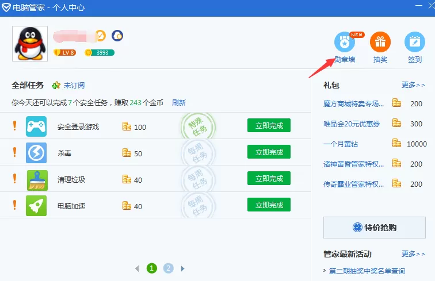Open 诸神黄昏管家特权 gift link
The height and width of the screenshot is (281, 435).
[x=353, y=164]
